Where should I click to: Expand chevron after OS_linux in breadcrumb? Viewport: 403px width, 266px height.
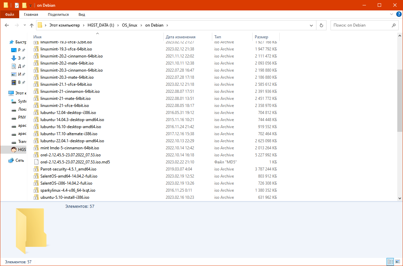pyautogui.click(x=142, y=25)
